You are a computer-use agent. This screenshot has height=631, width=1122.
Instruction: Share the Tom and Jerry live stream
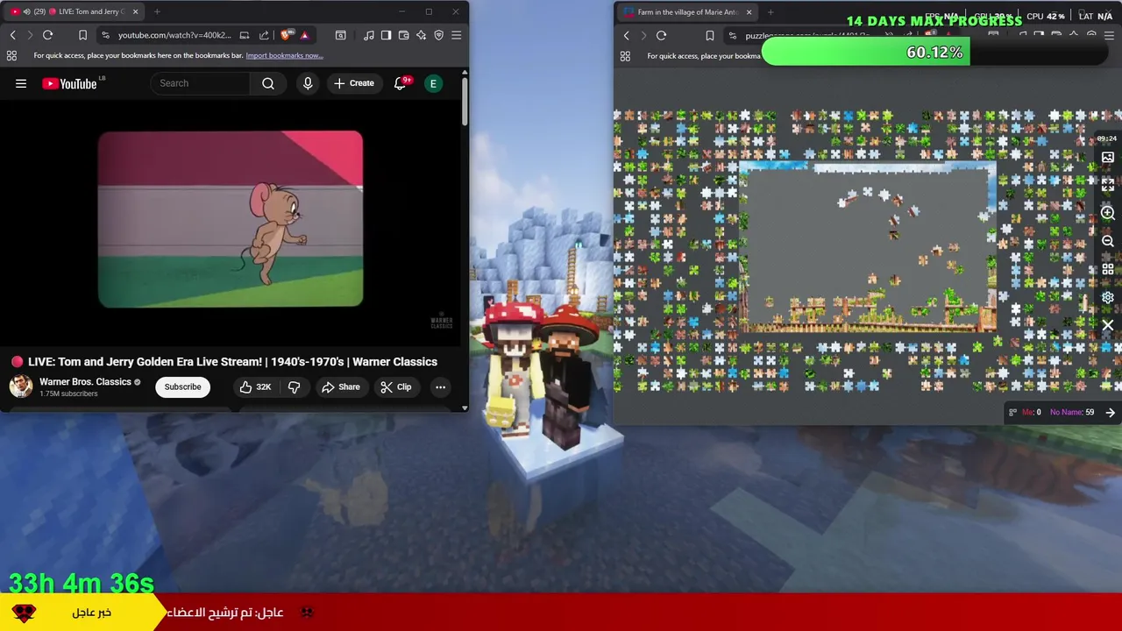340,386
